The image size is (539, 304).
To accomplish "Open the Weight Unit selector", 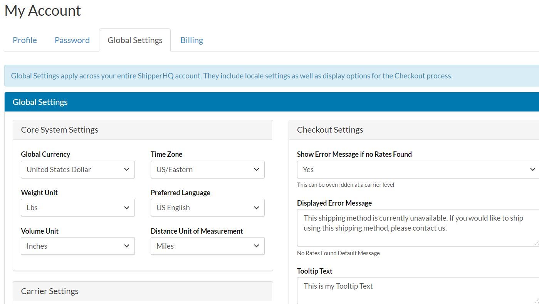I will [77, 208].
